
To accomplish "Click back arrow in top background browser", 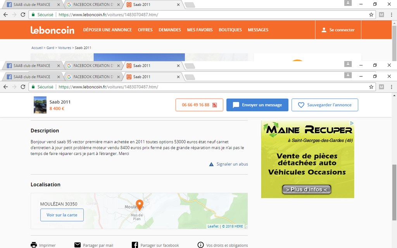I will (x=5, y=15).
